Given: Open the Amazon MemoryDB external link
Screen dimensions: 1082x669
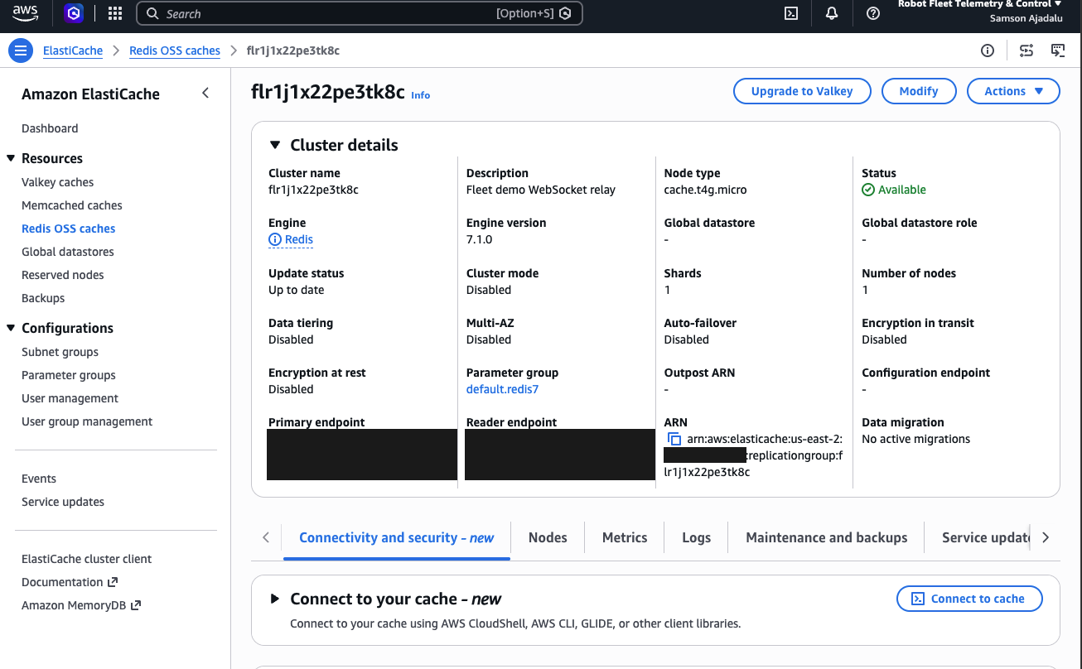Looking at the screenshot, I should pyautogui.click(x=81, y=605).
